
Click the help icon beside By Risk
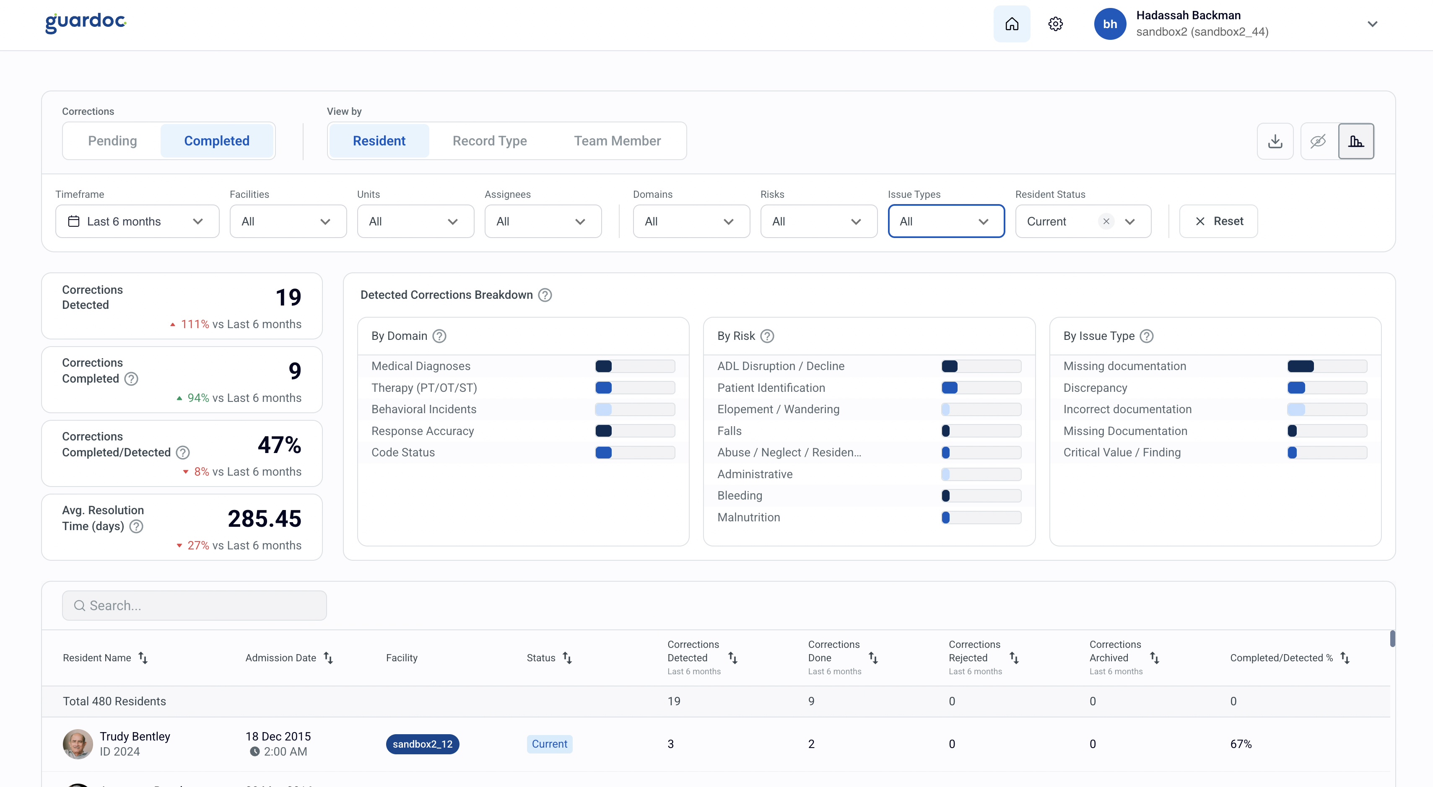768,336
